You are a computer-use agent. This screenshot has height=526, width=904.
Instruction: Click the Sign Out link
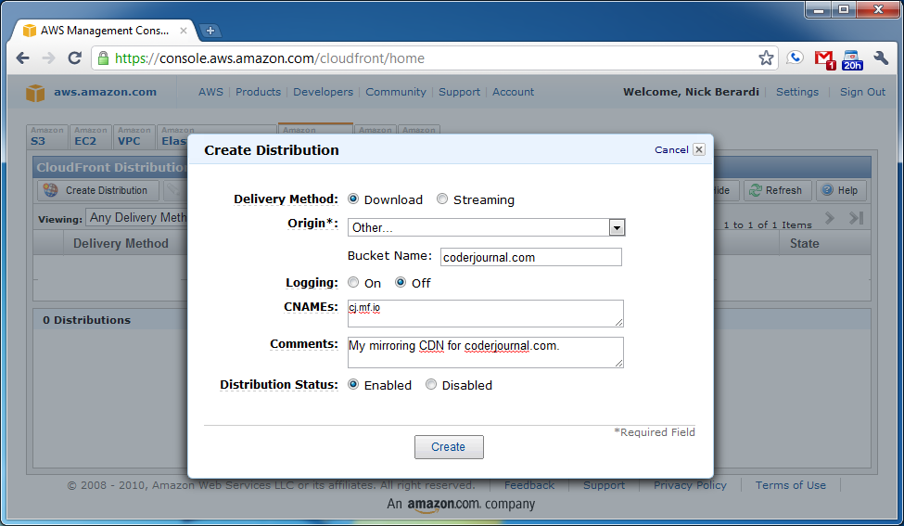862,92
